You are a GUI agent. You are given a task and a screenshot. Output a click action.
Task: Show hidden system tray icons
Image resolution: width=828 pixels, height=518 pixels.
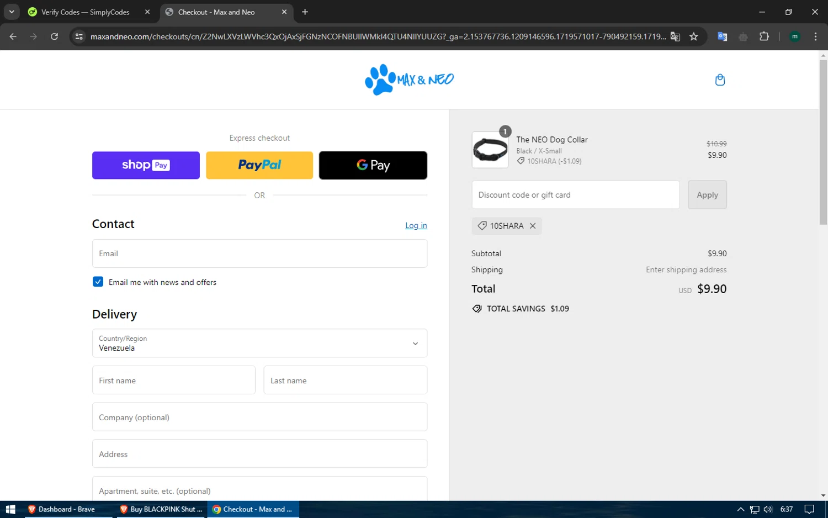point(741,509)
